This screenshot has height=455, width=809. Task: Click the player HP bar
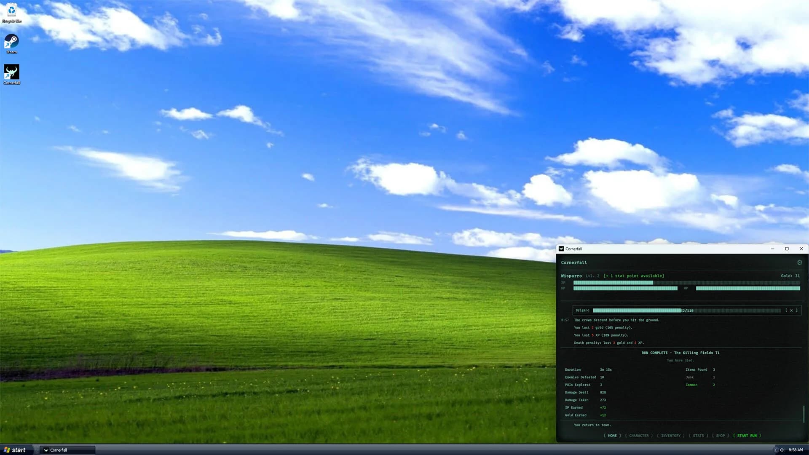[625, 289]
